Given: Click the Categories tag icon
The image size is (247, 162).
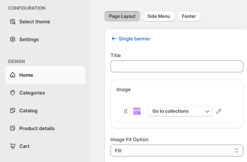Looking at the screenshot, I should (13, 93).
